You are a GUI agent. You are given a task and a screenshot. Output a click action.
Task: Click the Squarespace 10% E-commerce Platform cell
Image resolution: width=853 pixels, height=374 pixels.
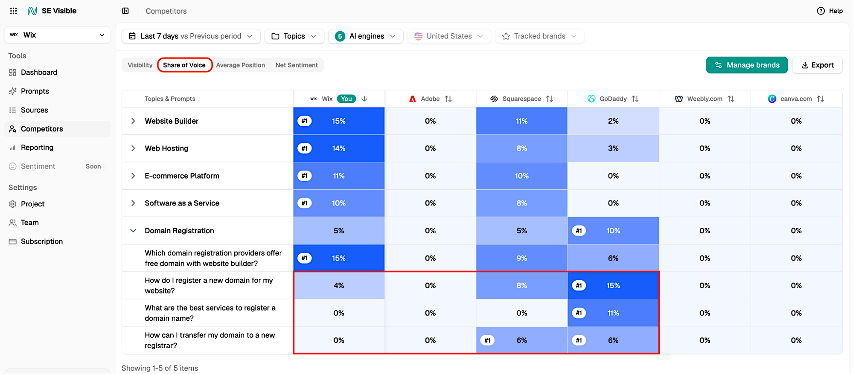(x=521, y=176)
